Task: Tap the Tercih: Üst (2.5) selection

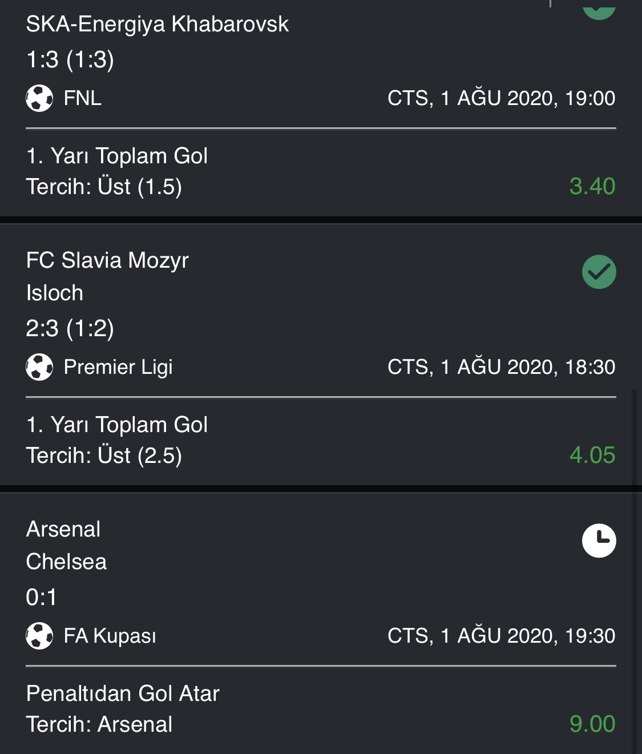Action: click(x=104, y=455)
